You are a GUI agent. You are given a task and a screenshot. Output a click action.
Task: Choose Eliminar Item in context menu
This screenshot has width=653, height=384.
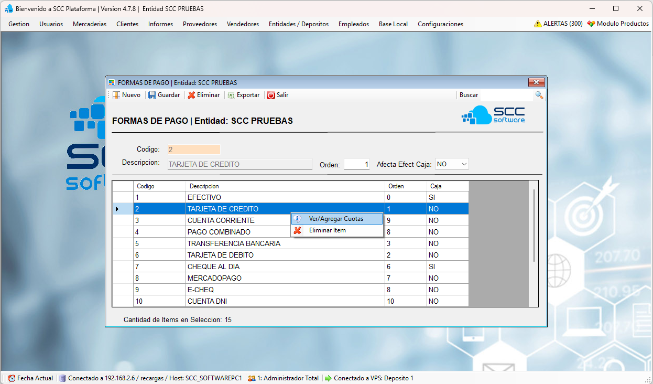[x=327, y=230]
